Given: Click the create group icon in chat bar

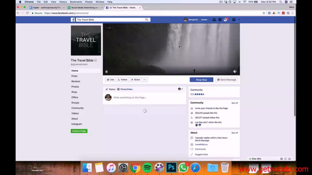Looking at the screenshot, I should 290,159.
